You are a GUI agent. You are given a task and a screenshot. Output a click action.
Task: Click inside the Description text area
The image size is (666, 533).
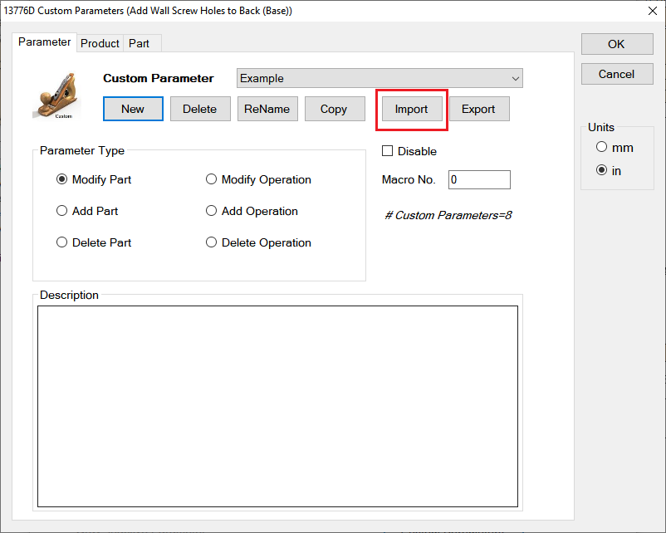(x=277, y=405)
